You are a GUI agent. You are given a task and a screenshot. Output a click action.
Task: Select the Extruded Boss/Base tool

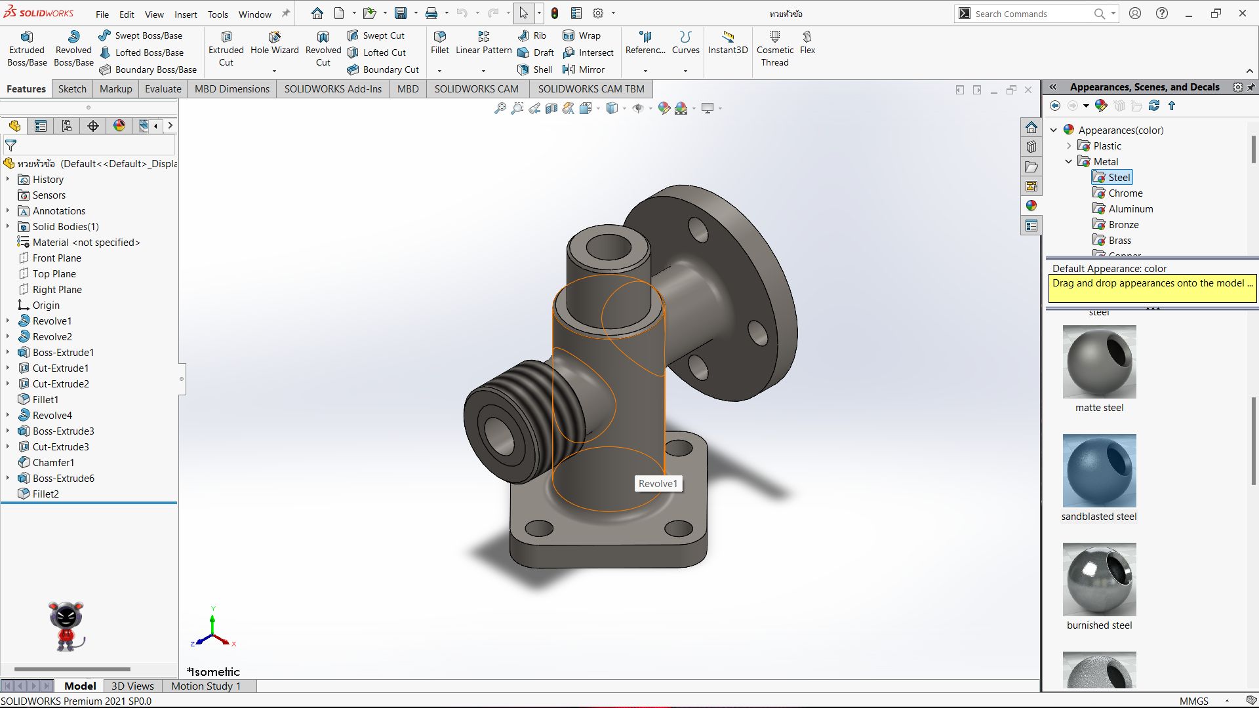pos(27,49)
